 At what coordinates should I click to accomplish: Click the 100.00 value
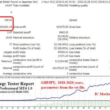8,20
